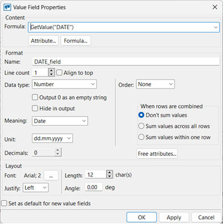Open font picker ellipsis button
Screen dimensions: 223x224
tap(51, 175)
